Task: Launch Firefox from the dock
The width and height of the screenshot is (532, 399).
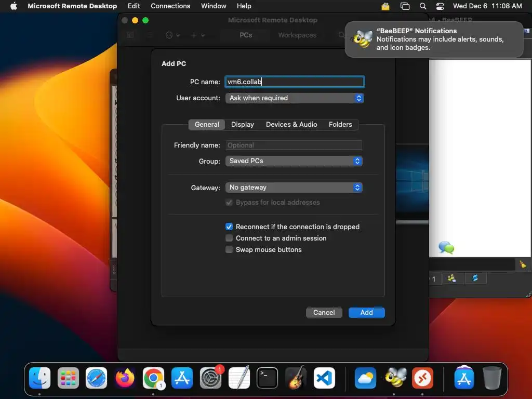Action: (x=125, y=378)
